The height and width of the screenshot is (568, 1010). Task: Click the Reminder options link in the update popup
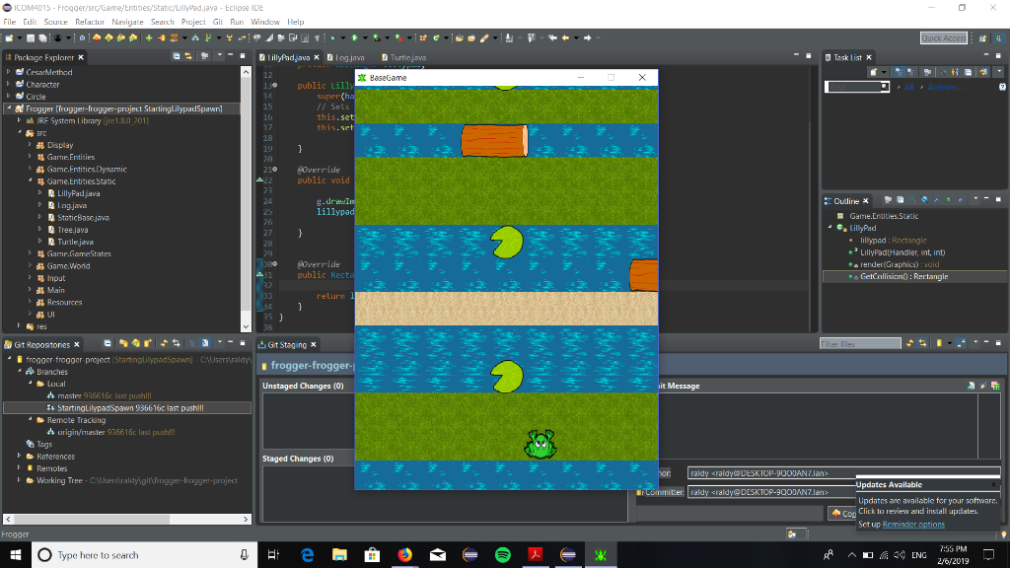pos(913,525)
